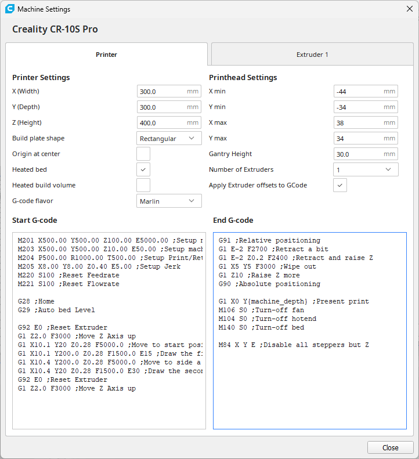Enable the Heated build volume checkbox
419x459 pixels.
(143, 185)
